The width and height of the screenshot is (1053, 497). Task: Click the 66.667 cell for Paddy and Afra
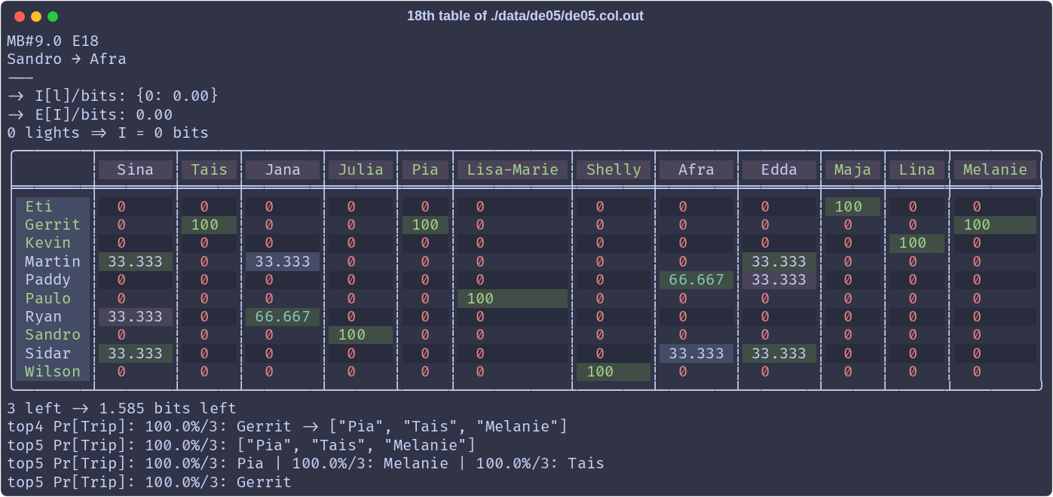click(696, 279)
